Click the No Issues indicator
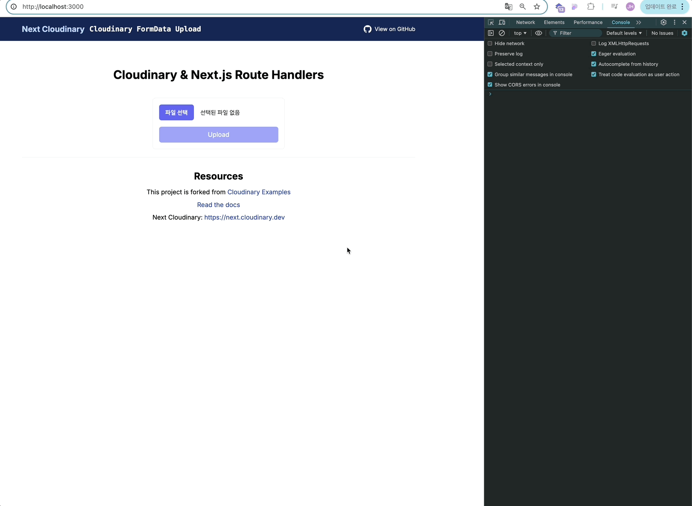 tap(662, 33)
